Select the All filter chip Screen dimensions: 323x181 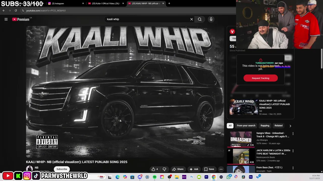(x=230, y=126)
